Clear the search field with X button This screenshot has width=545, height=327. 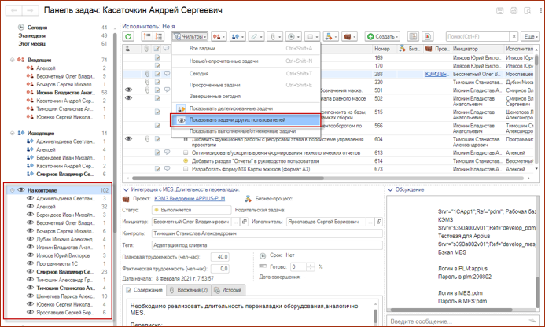pyautogui.click(x=514, y=36)
